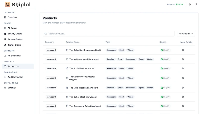Click box icon beside The Collection Snowboard: Oxygen

[67, 78]
